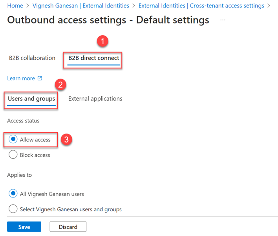Open the B2B direct connect tab
This screenshot has height=236, width=278.
(93, 58)
